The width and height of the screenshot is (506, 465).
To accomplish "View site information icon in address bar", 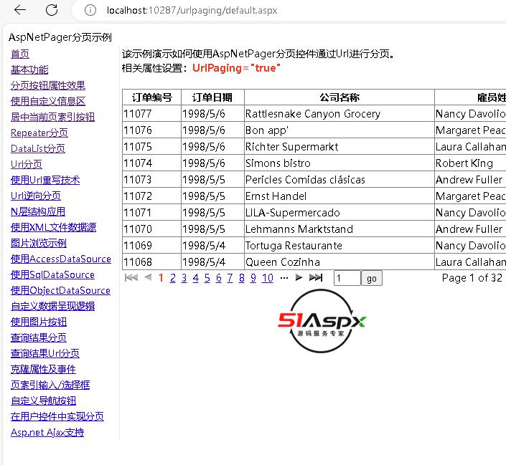I will coord(90,10).
